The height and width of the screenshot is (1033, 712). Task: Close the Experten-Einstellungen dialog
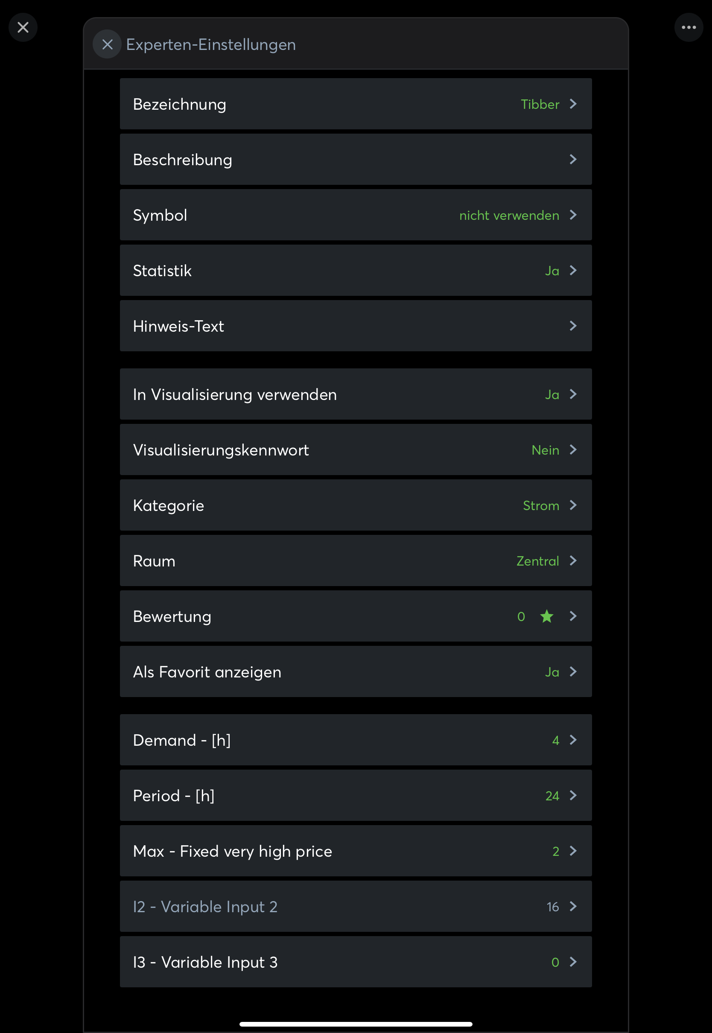tap(107, 44)
